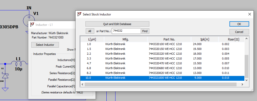Click the horizontal scroll left arrow
This screenshot has width=257, height=101.
tap(82, 84)
